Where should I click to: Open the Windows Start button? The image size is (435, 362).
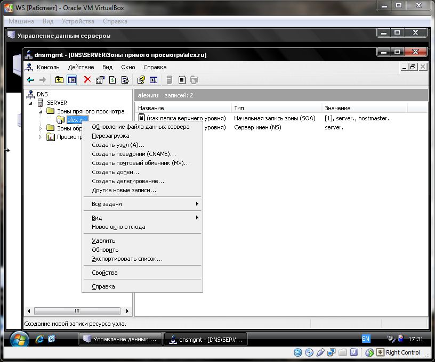tap(19, 339)
